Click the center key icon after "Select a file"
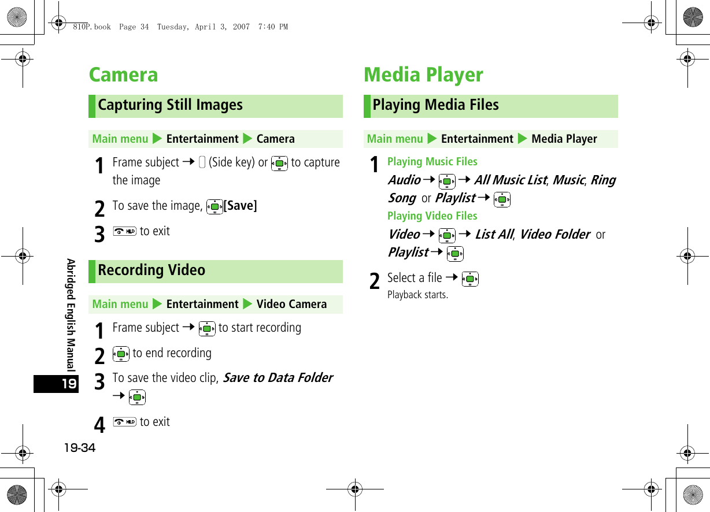710x512 pixels. (471, 279)
